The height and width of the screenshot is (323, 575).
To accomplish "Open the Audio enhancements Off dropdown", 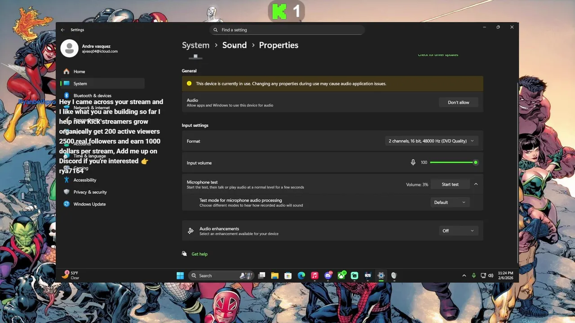I will click(x=458, y=231).
